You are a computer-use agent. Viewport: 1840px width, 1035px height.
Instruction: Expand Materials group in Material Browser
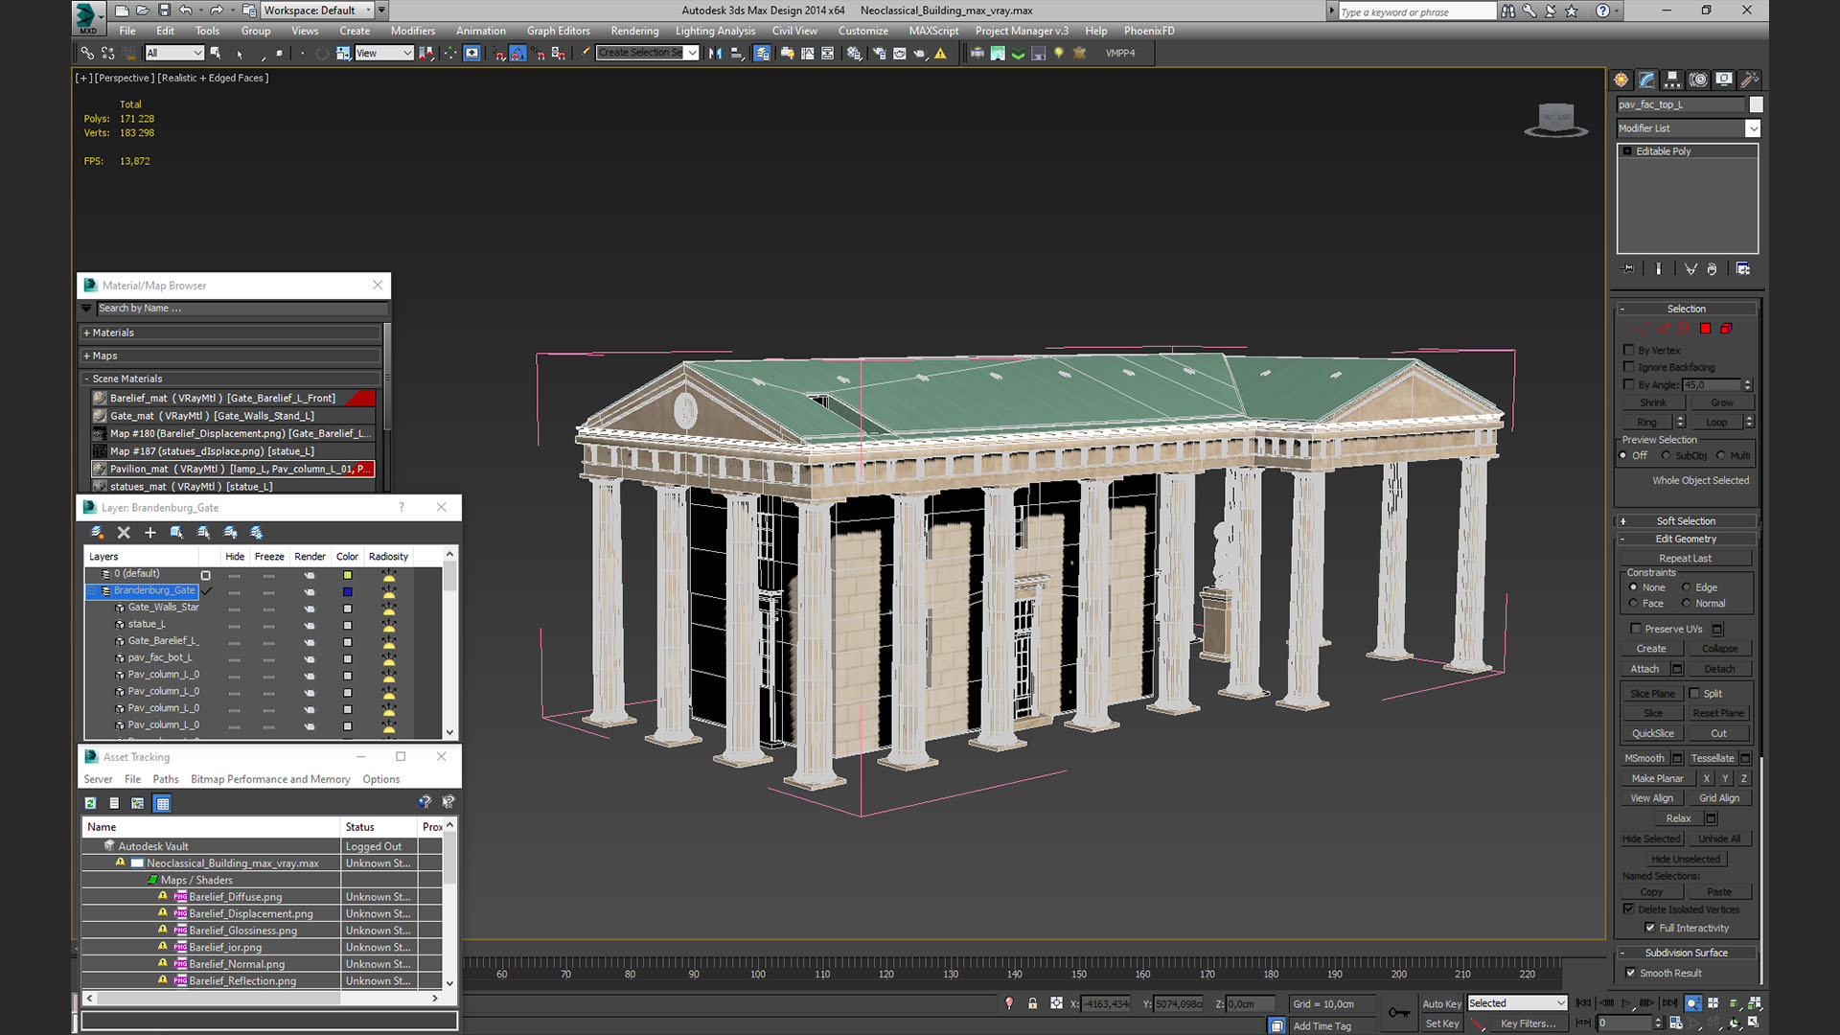click(x=231, y=333)
